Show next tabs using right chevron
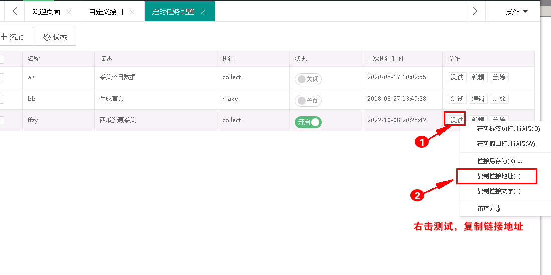 pos(475,11)
